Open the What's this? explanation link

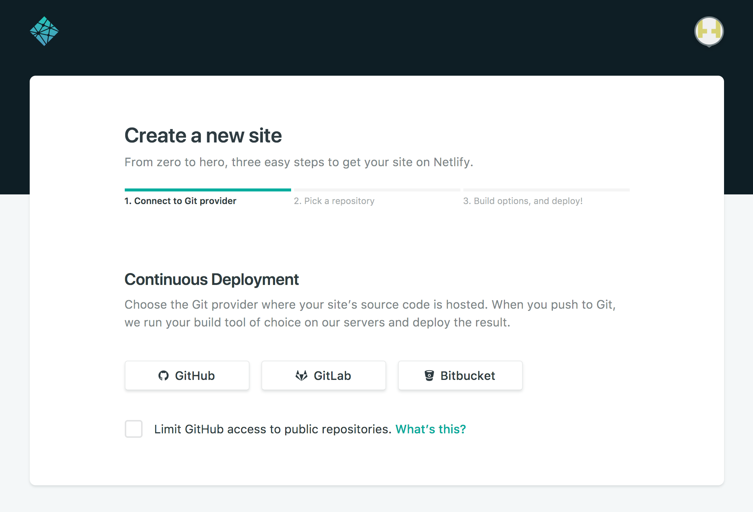coord(430,429)
